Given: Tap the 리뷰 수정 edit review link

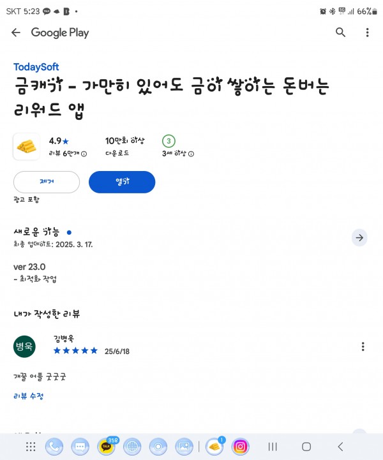Looking at the screenshot, I should [29, 396].
